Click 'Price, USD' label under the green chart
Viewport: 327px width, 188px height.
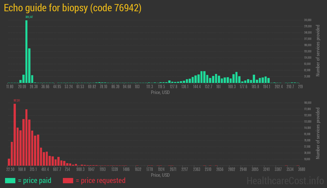[160, 92]
